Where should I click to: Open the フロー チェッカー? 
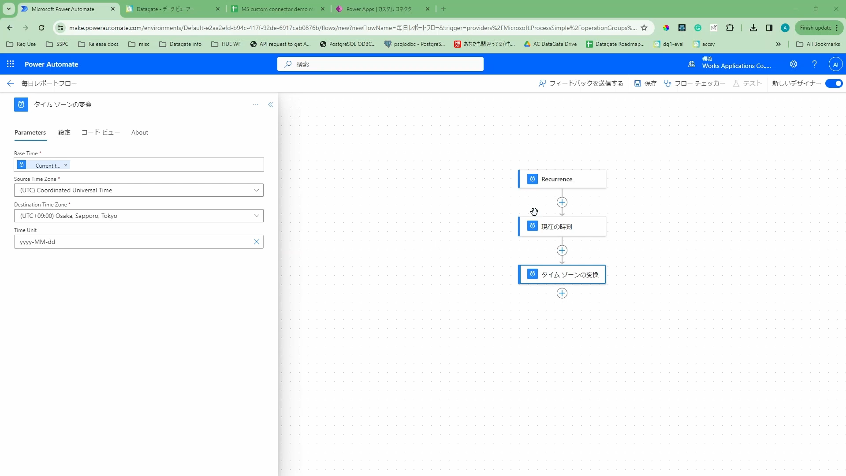tap(694, 83)
